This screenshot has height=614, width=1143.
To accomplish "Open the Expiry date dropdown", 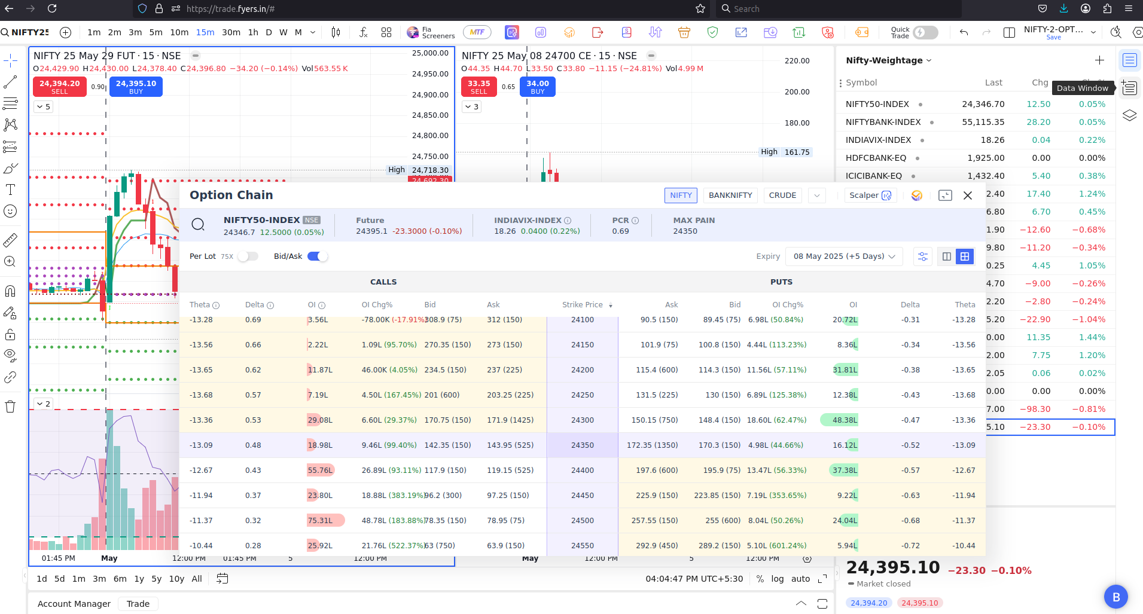I will coord(843,256).
